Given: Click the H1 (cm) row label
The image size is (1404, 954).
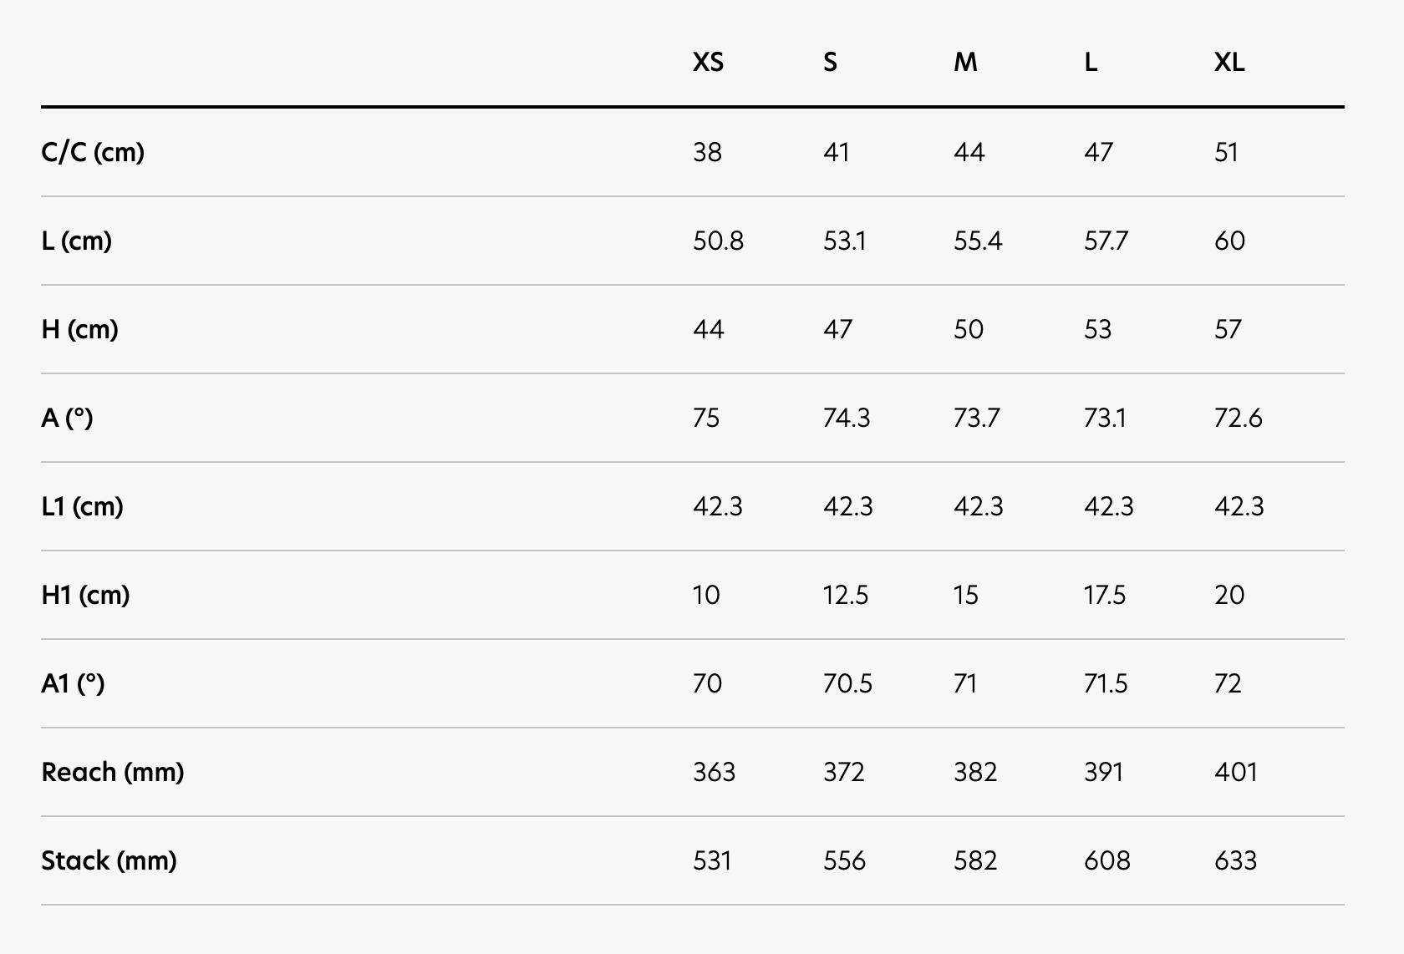Looking at the screenshot, I should pyautogui.click(x=85, y=595).
